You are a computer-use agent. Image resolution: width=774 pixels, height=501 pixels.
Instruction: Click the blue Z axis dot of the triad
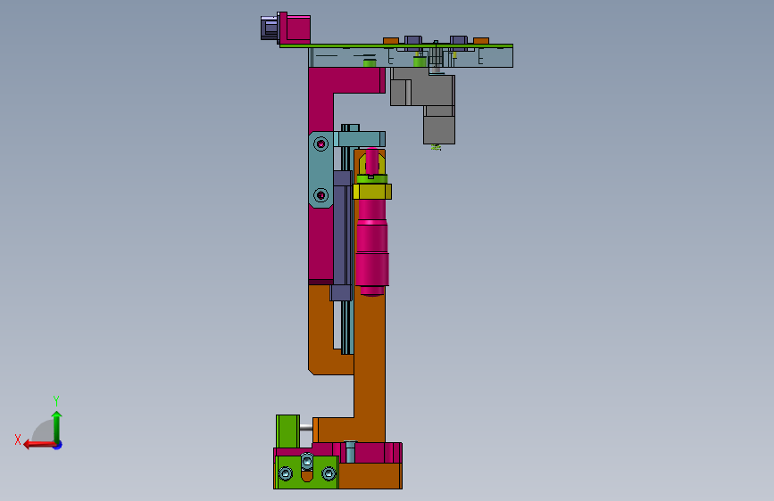click(58, 445)
